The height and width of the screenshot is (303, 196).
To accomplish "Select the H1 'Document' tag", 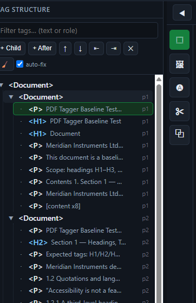I will coord(83,134).
